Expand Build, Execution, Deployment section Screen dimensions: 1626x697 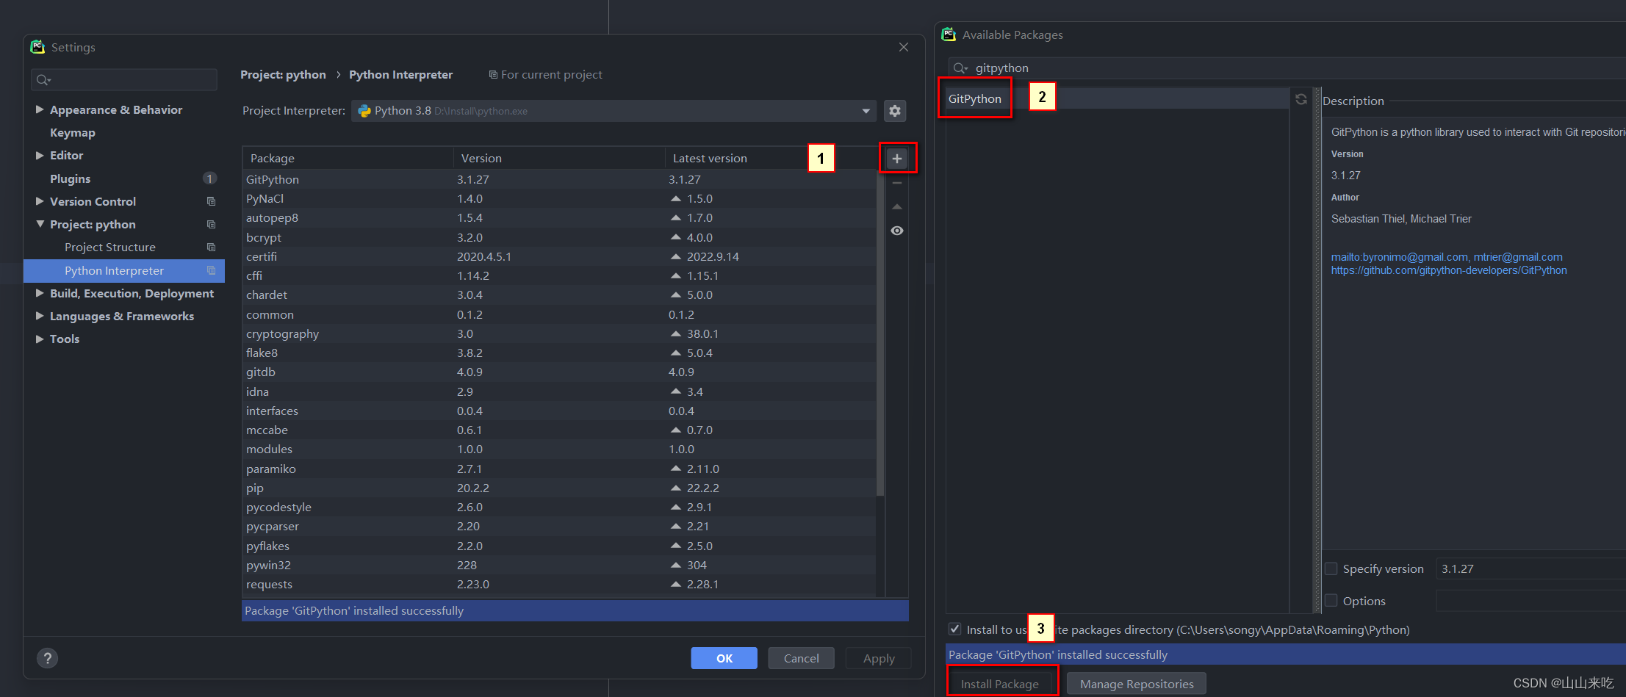point(40,293)
